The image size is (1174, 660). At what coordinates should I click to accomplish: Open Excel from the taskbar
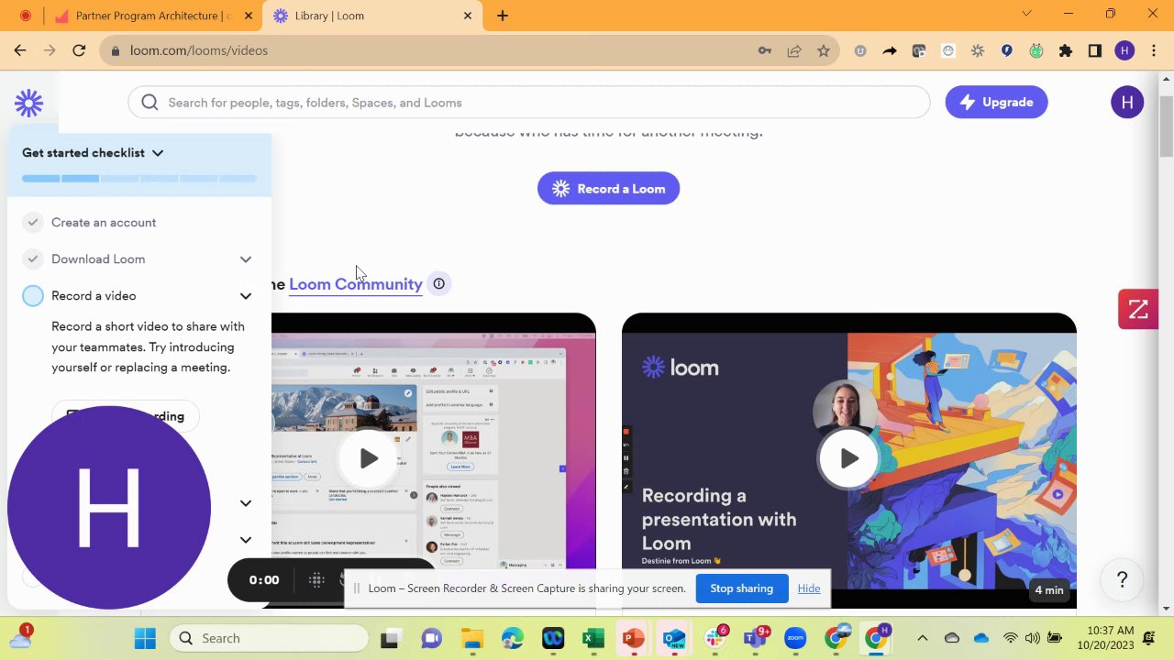coord(593,638)
